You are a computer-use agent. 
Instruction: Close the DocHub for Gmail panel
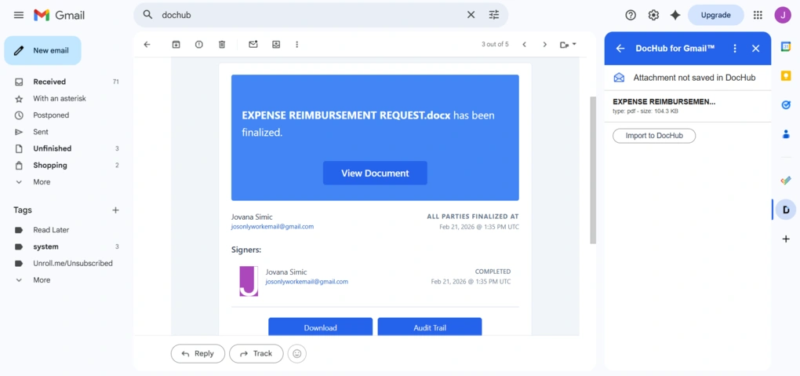point(755,49)
